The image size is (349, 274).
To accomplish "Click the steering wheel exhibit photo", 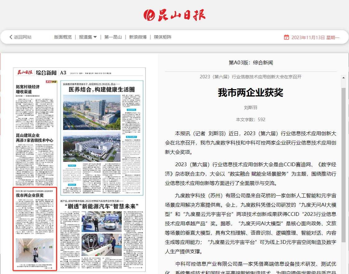I will pyautogui.click(x=102, y=245).
